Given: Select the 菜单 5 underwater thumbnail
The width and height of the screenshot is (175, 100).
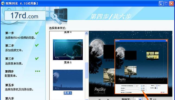Looking at the screenshot, I should click(x=68, y=50).
